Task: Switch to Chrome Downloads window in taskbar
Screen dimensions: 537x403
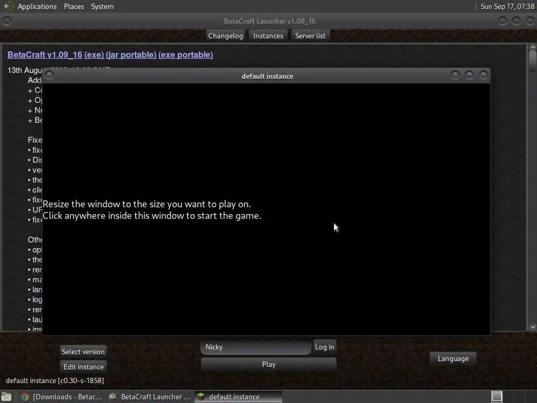Action: pos(62,397)
